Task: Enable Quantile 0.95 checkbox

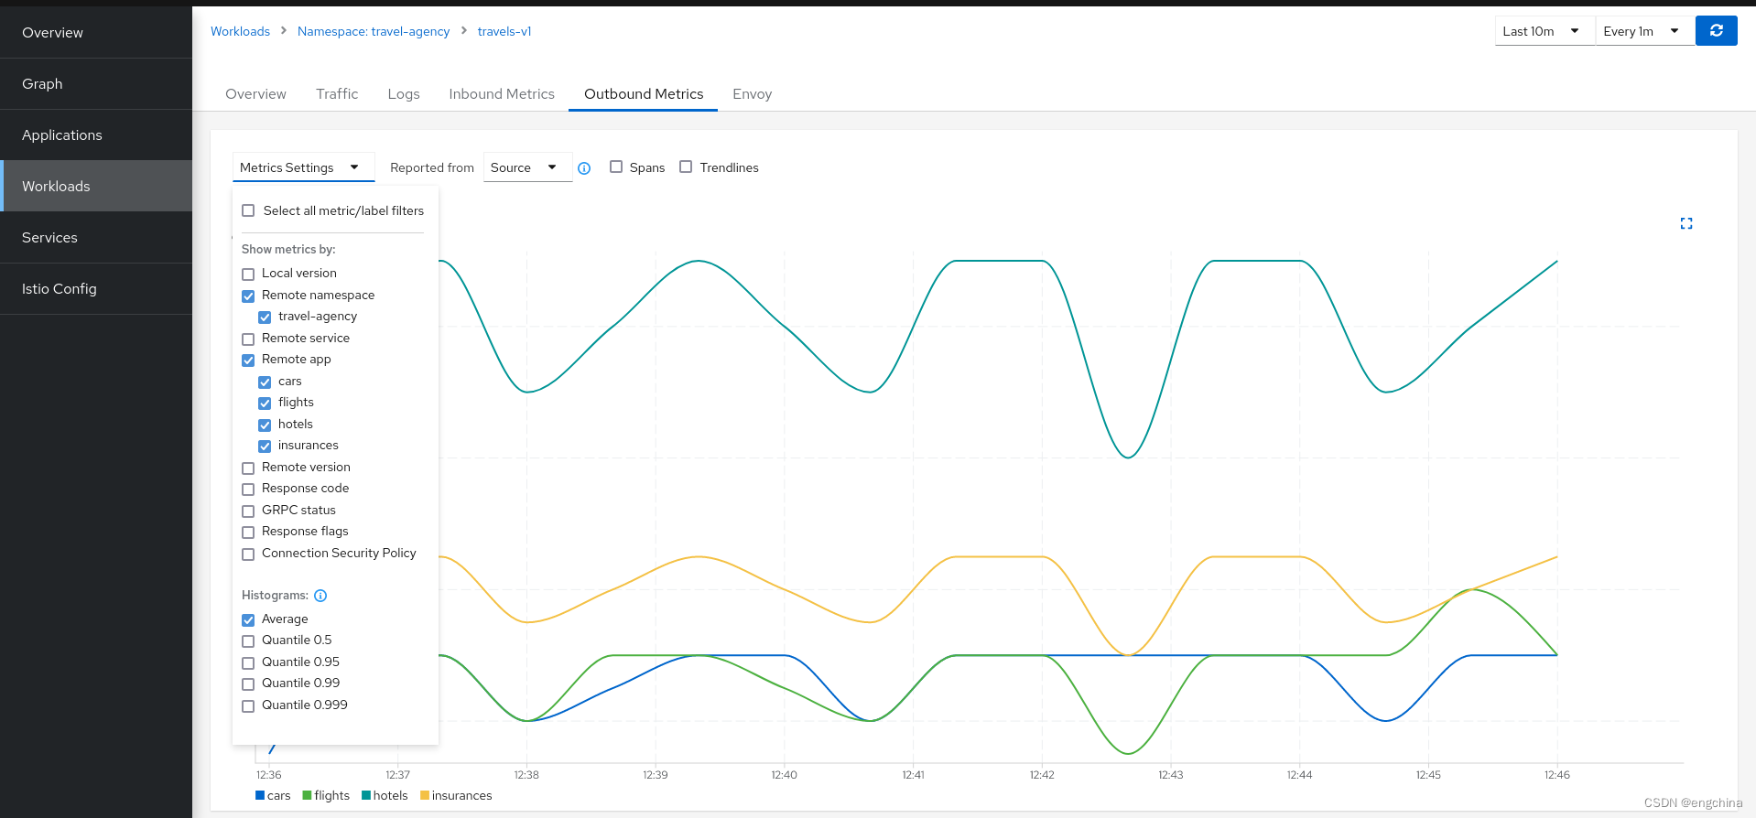Action: [248, 662]
